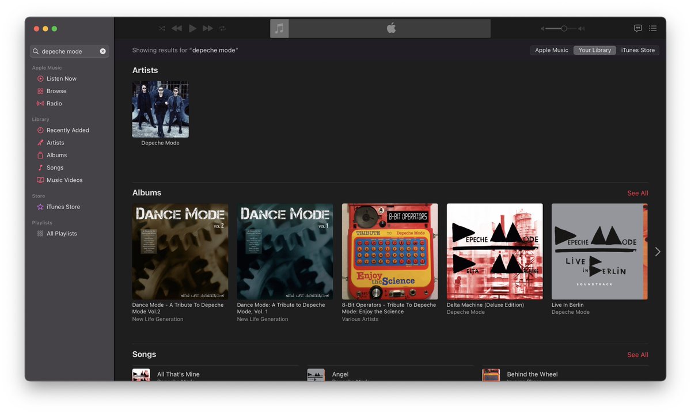The width and height of the screenshot is (691, 414).
Task: Click Depeche Mode under Live In Berlin
Action: click(x=571, y=312)
